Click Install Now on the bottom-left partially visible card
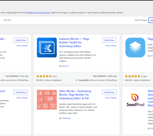153x136 pixels. click(21, 92)
